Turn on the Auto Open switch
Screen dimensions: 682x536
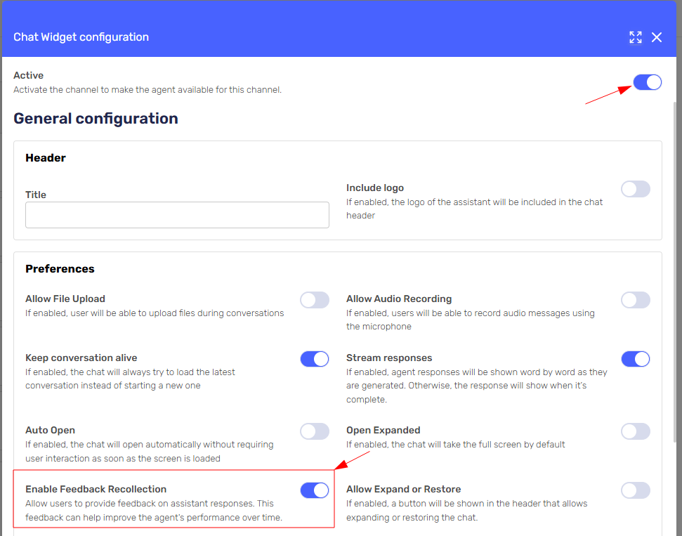(x=315, y=431)
